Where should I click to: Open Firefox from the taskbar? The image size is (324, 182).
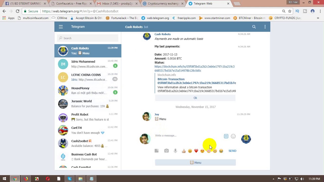[26, 179]
